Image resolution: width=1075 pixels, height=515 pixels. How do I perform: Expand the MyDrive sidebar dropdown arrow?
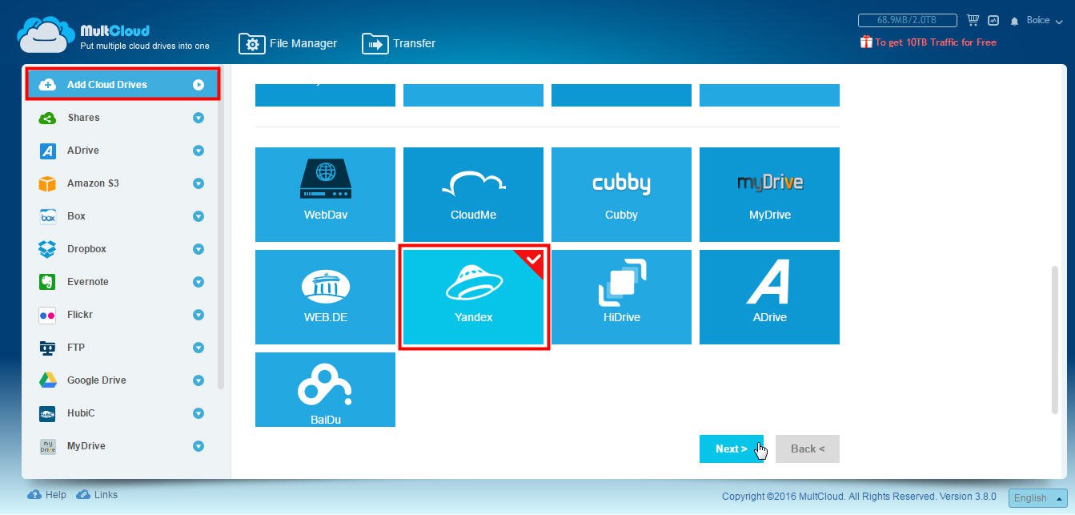tap(199, 446)
